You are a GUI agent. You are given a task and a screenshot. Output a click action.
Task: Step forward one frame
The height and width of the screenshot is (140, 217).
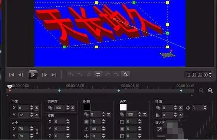pos(45,75)
